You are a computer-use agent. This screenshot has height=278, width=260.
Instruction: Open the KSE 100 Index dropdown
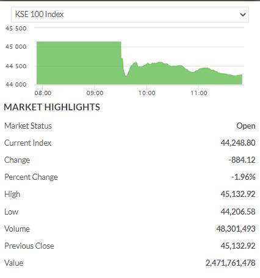[x=130, y=15]
